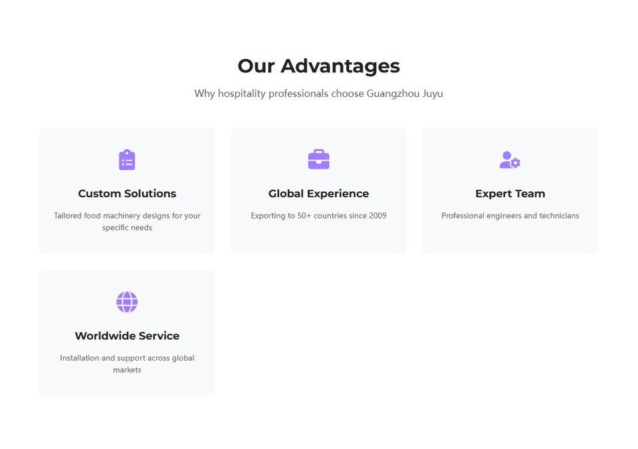The height and width of the screenshot is (449, 638).
Task: Select the Global Experience heading
Action: (x=318, y=194)
